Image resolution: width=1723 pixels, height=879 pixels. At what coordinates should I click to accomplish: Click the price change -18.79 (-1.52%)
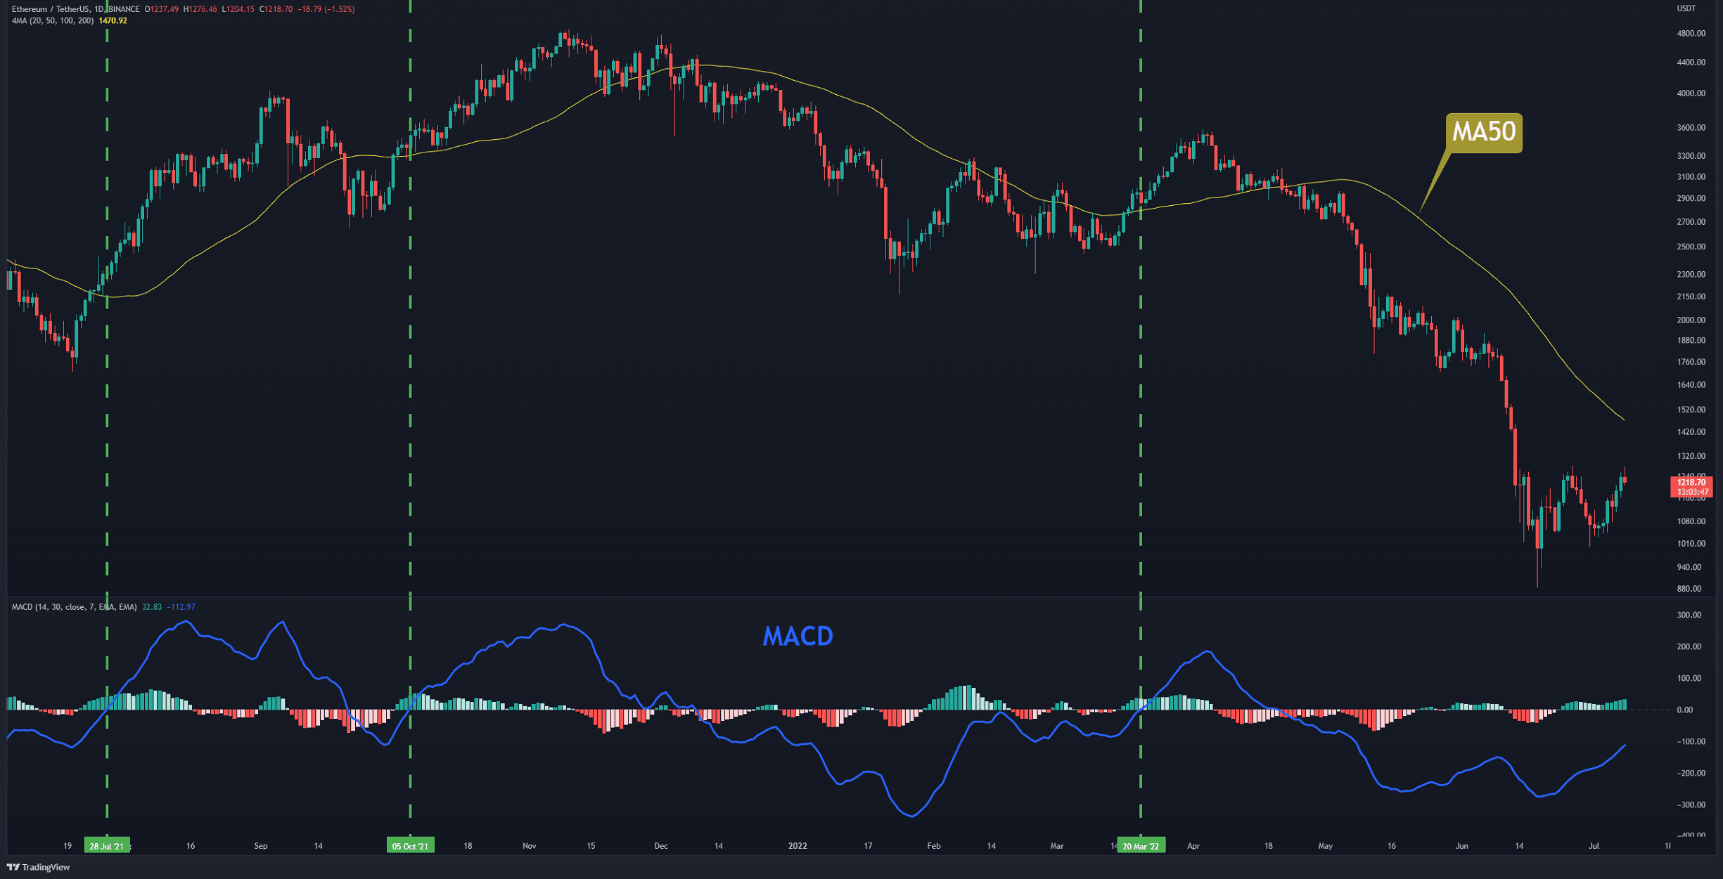tap(325, 9)
